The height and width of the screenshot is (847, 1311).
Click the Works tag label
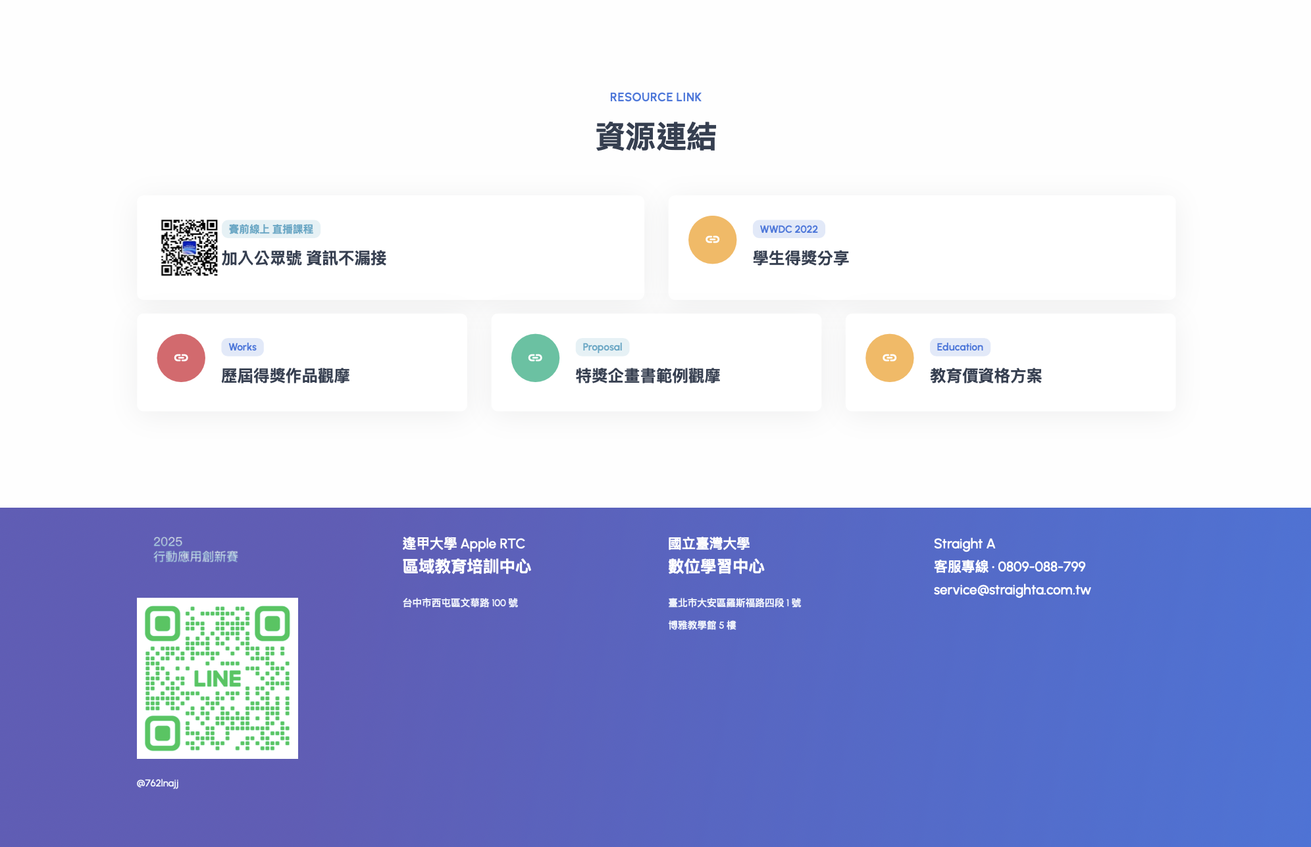[x=242, y=347]
